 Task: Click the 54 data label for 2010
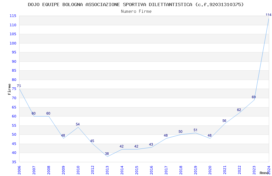point(78,124)
